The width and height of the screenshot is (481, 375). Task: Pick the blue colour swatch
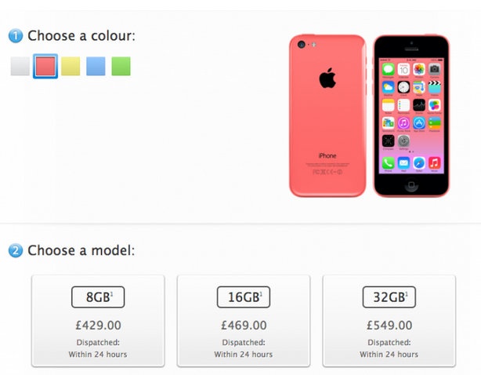[96, 66]
